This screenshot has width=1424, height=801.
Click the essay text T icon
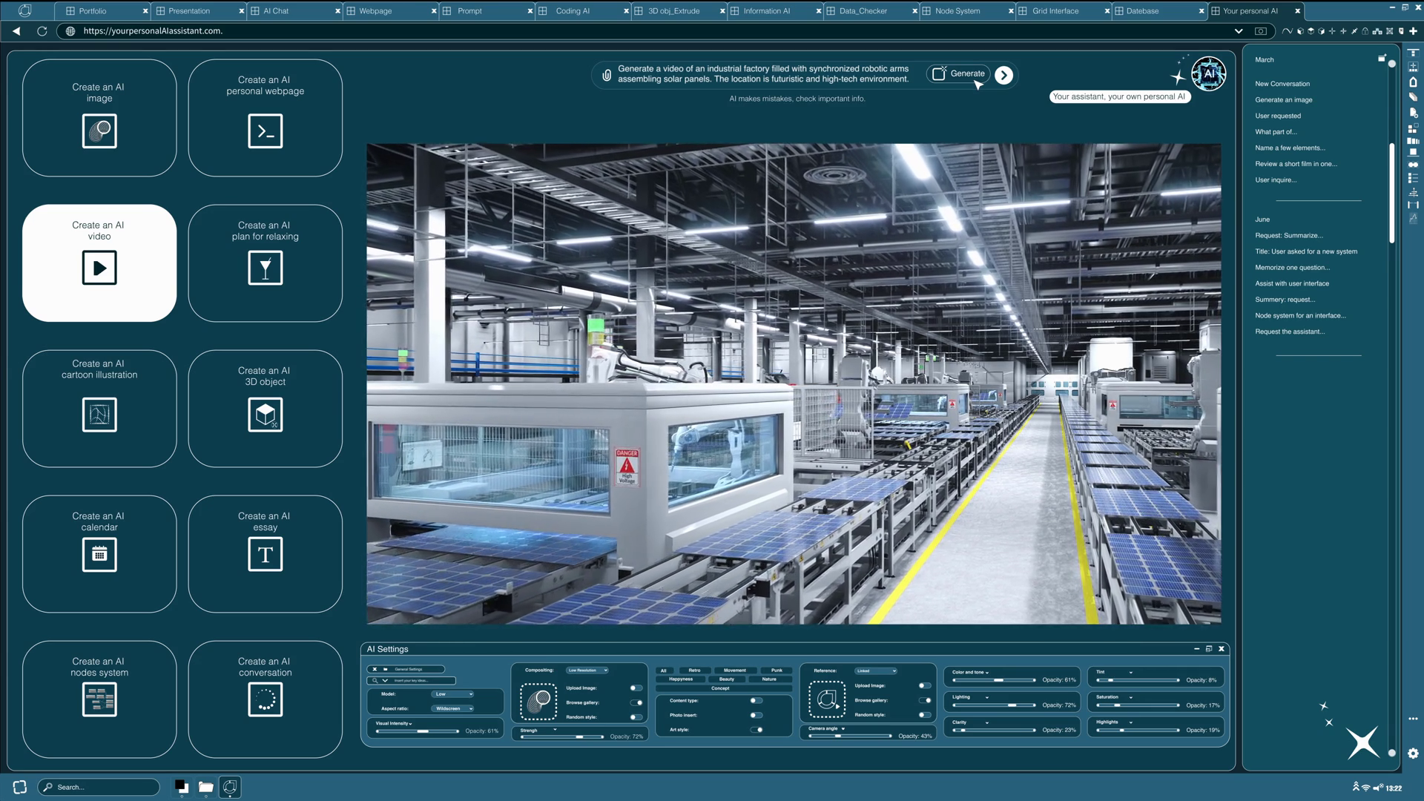pyautogui.click(x=265, y=554)
